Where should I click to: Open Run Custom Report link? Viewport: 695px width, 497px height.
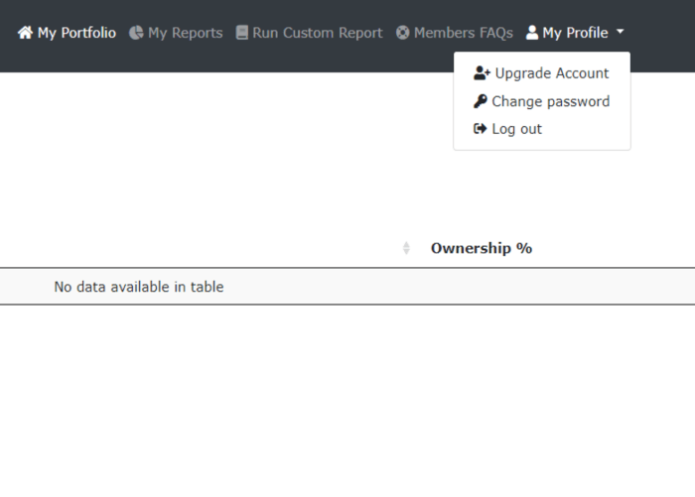[318, 33]
